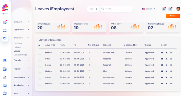
Task: Open the Other leaves card
Action: click(126, 27)
